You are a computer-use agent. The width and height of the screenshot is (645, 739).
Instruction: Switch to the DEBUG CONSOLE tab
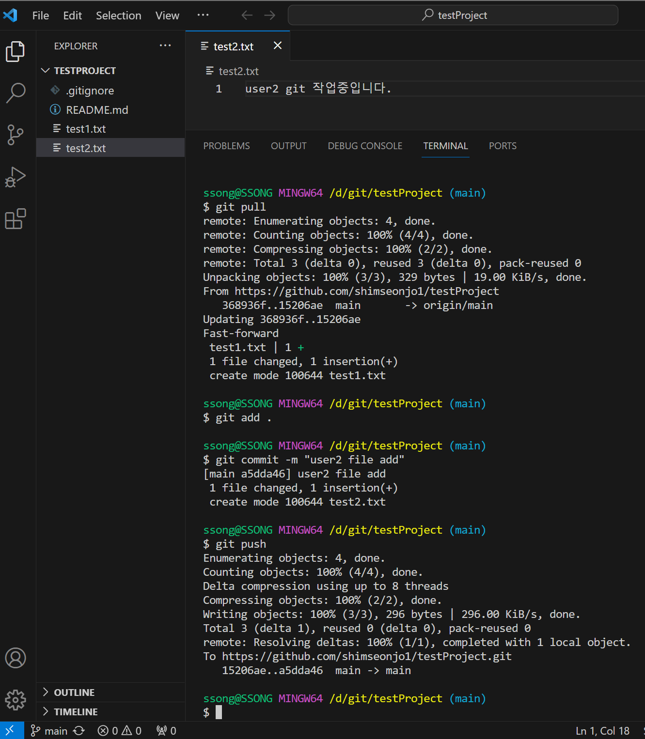[x=365, y=146]
